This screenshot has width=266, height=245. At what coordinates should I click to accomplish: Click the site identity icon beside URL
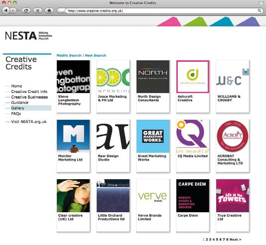(61, 11)
